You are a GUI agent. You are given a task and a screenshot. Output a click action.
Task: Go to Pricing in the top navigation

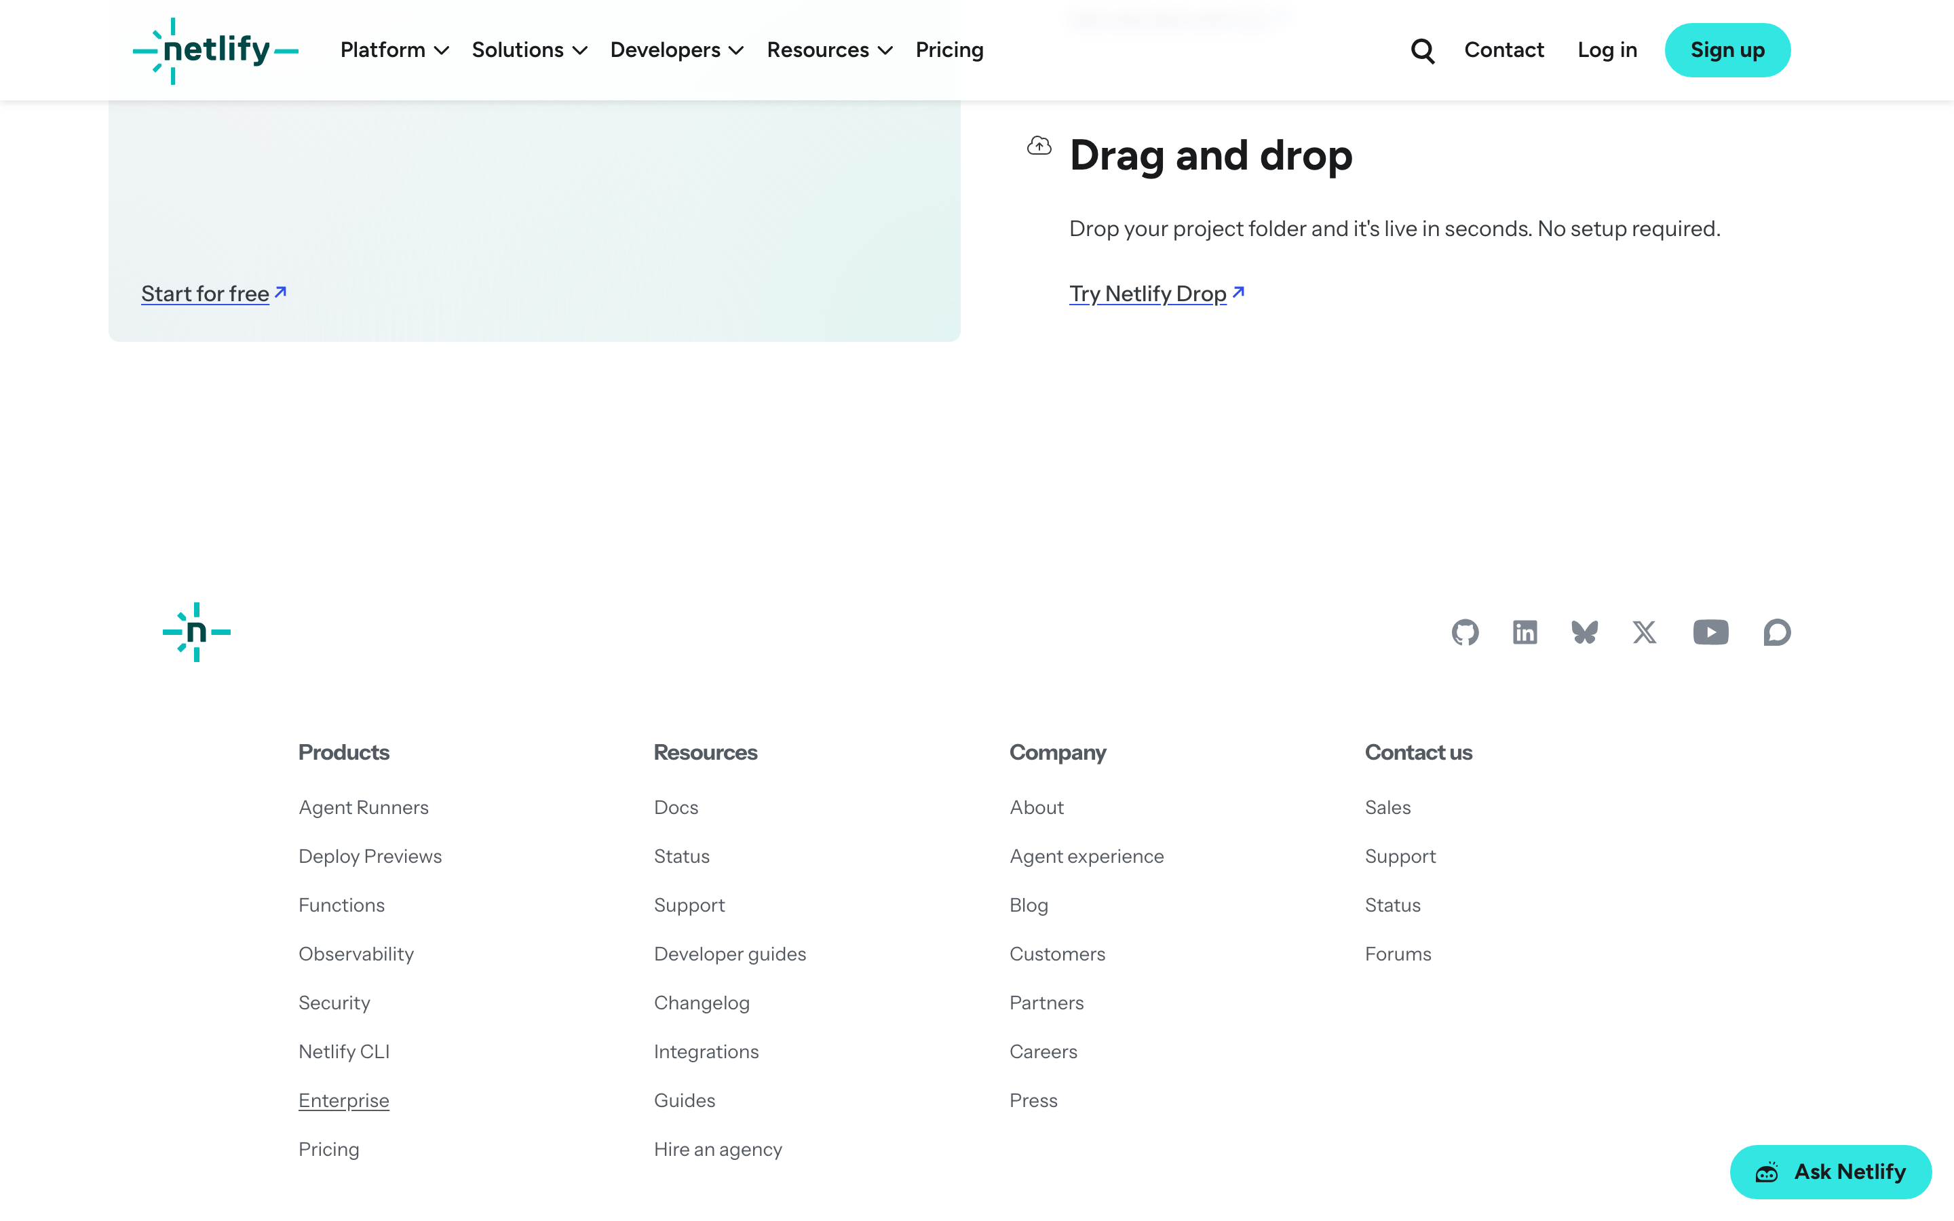[x=950, y=50]
